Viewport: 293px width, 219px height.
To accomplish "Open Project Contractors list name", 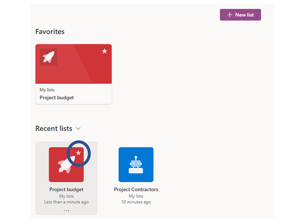I will point(136,189).
